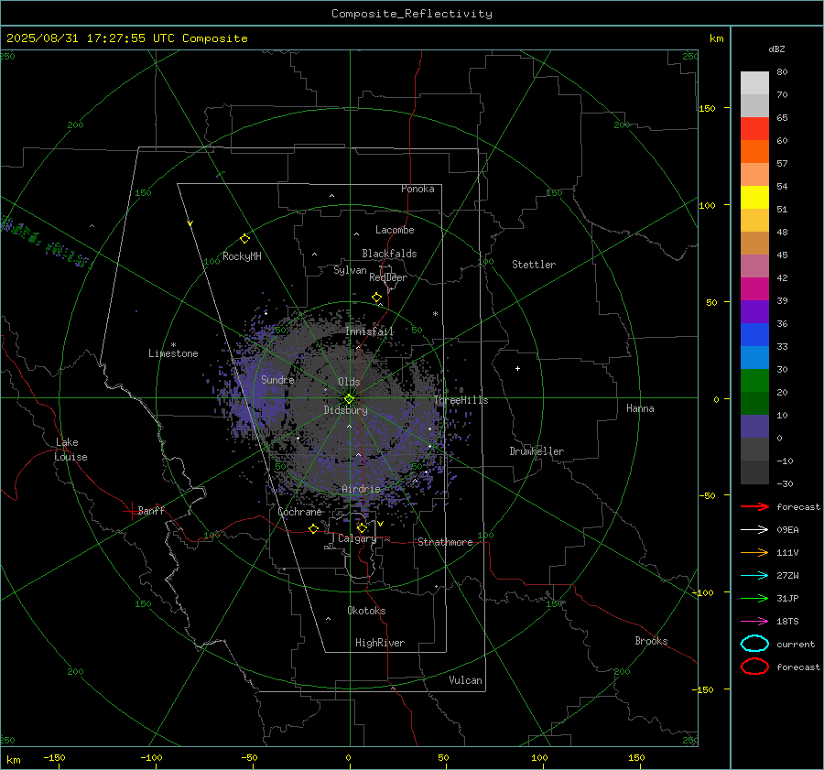Click the white plus marker west of Hanna
824x770 pixels.
click(517, 368)
